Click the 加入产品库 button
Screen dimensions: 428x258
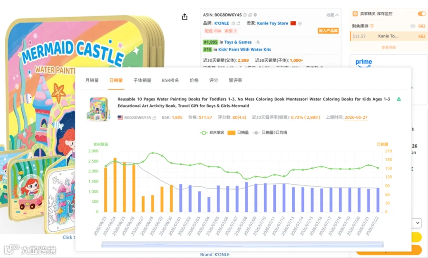point(328,30)
